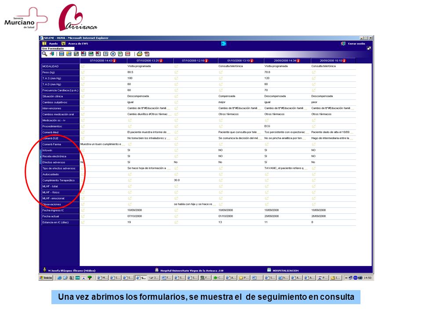Image resolution: width=422 pixels, height=316 pixels.
Task: Open info icon for 29/09/2008 14:34
Action: coord(298,61)
